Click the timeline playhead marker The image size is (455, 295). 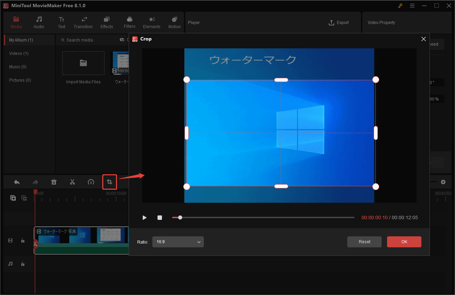pyautogui.click(x=35, y=192)
